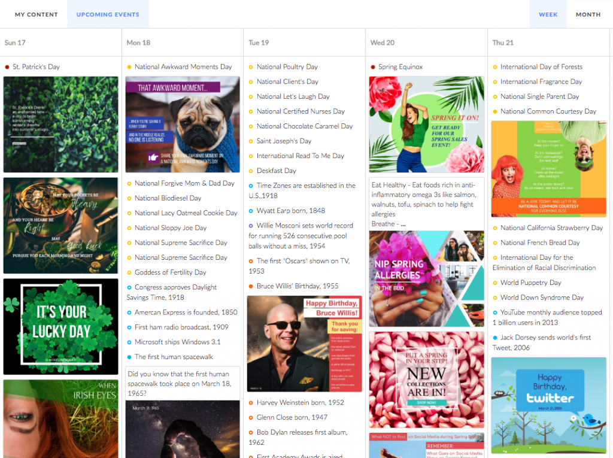Select the Happy Birthday Bruce Willis image
The width and height of the screenshot is (613, 458).
[x=305, y=344]
